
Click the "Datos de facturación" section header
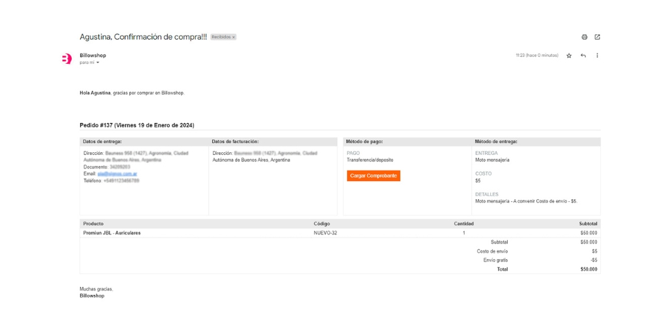(235, 141)
